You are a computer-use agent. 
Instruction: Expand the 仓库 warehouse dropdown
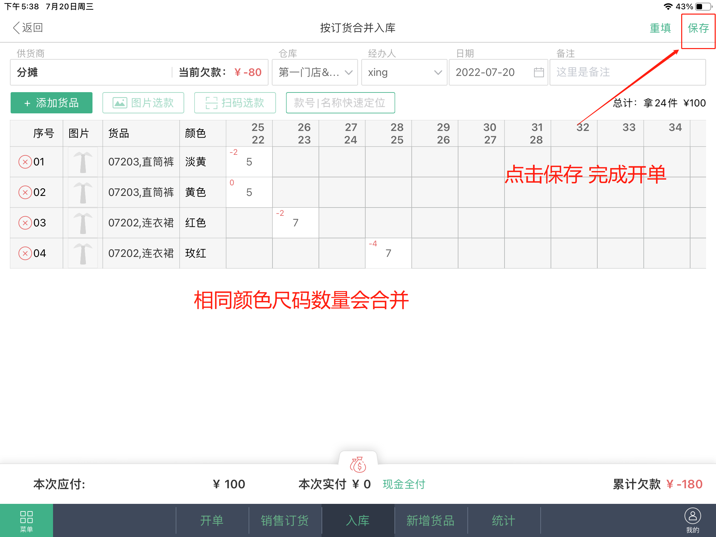point(315,72)
